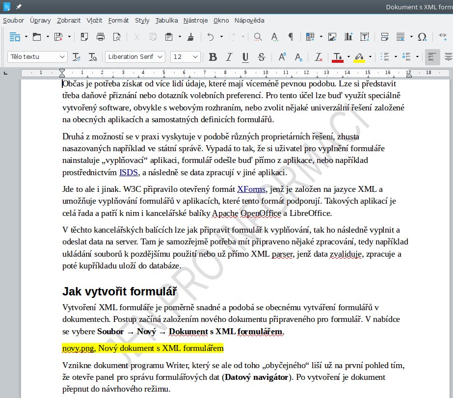
Task: Open the Zobrazit menu
Action: [x=69, y=21]
